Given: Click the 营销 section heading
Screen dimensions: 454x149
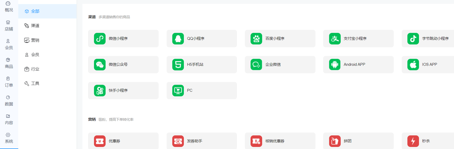Looking at the screenshot, I should tap(92, 119).
